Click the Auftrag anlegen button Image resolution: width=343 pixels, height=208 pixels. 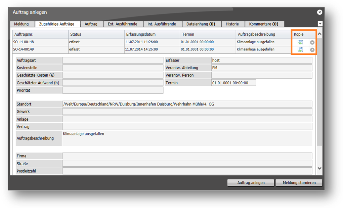coord(251,182)
